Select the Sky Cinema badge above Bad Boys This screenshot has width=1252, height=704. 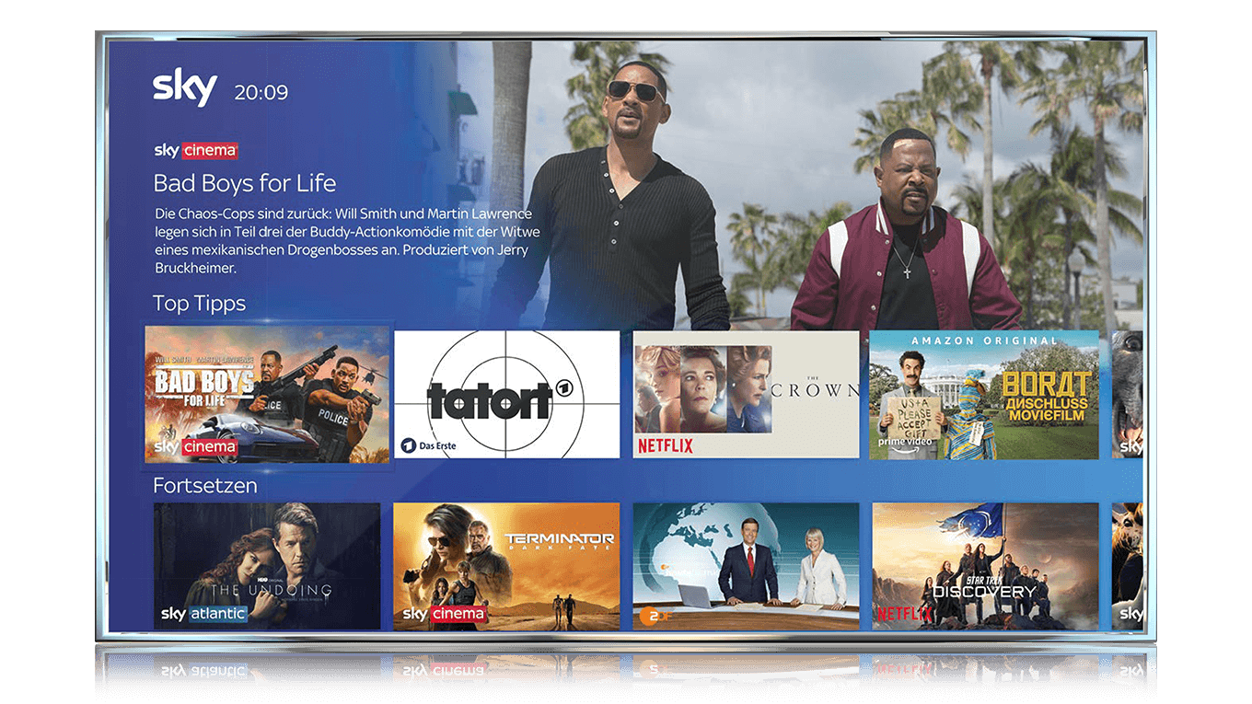[196, 150]
